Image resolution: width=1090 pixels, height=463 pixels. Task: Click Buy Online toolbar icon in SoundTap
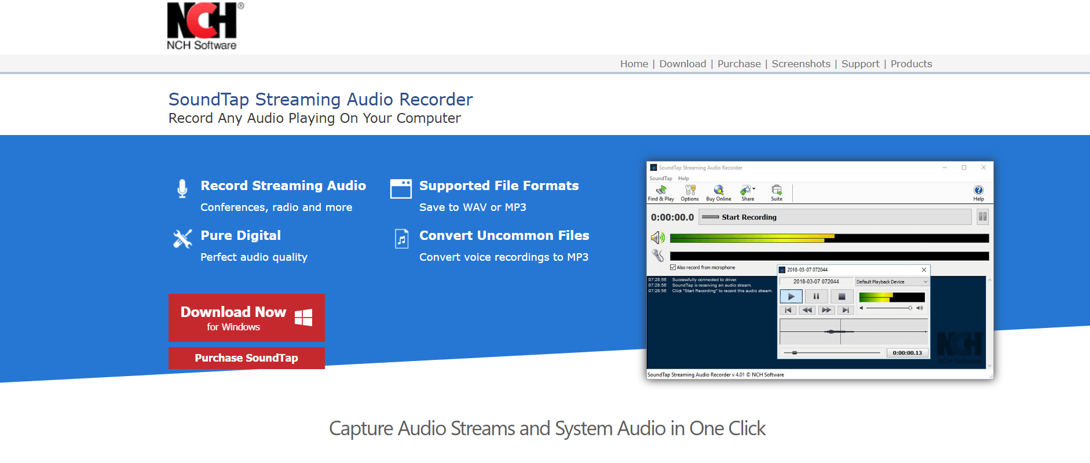pyautogui.click(x=719, y=193)
